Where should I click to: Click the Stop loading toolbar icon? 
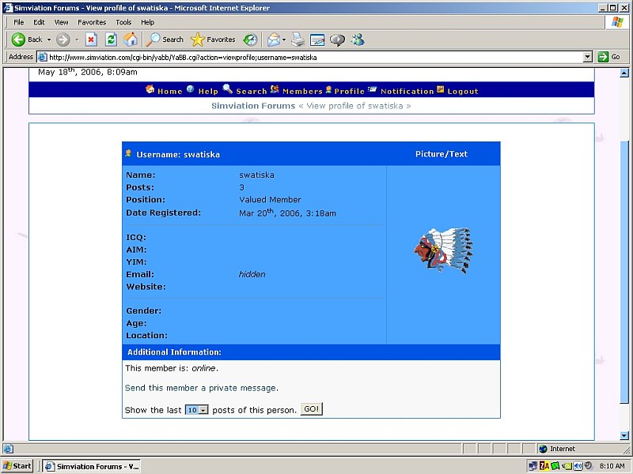(x=91, y=39)
